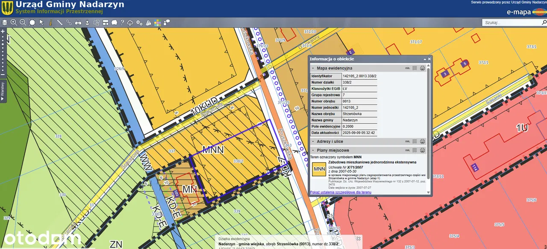Screen dimensions: 547x249
Task: Click the printer icon in the toolbar
Action: (78, 23)
